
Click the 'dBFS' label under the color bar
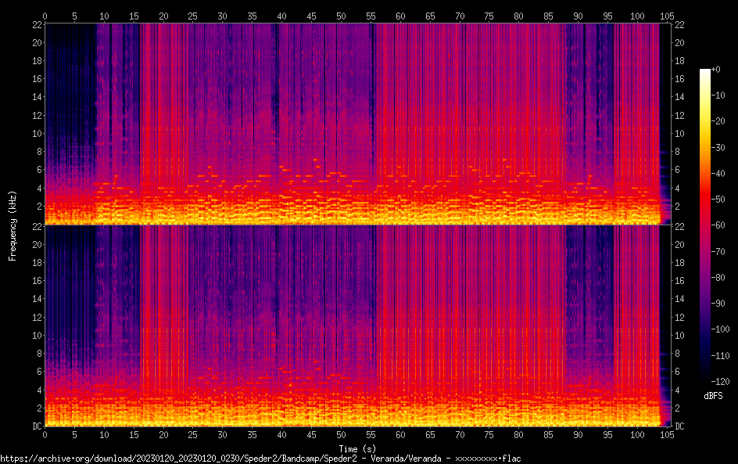click(713, 397)
